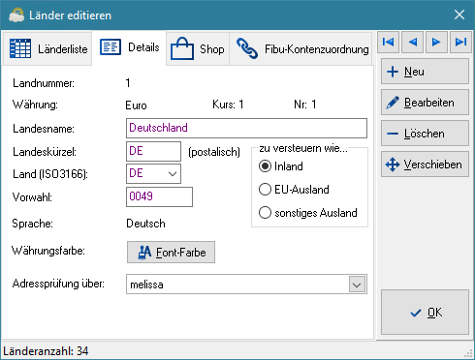Expand the Adressprüfung über dropdown arrow

[357, 285]
